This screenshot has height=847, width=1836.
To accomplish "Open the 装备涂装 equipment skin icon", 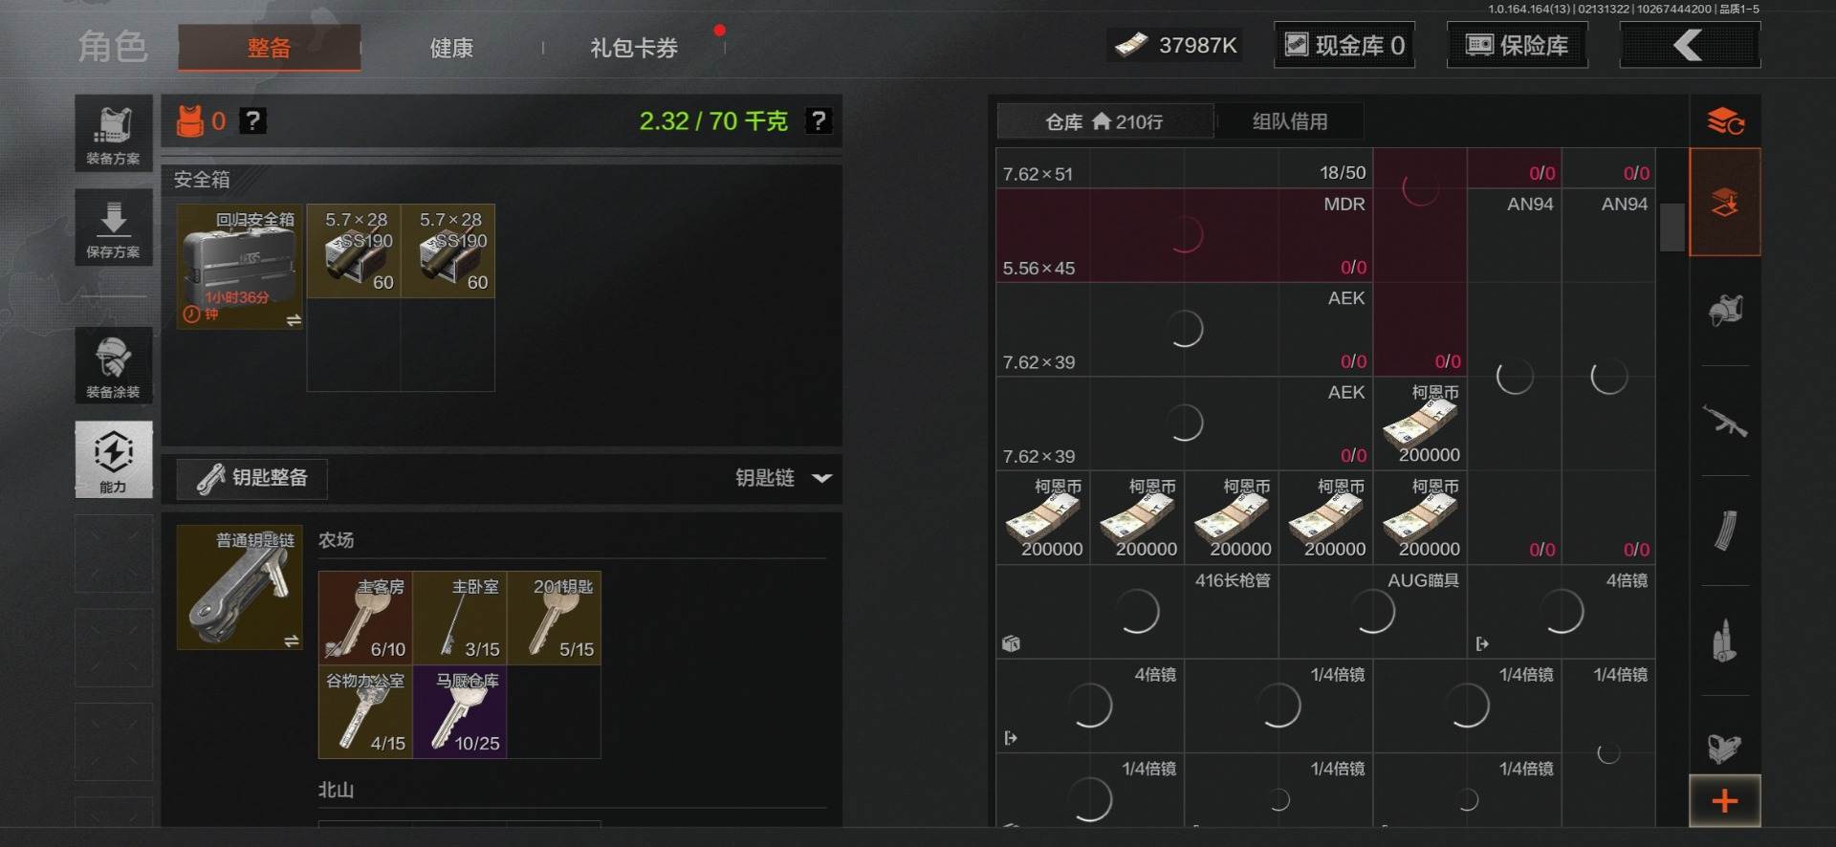I will pyautogui.click(x=114, y=366).
